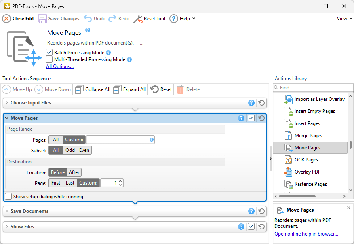
Task: Set destination location to After
Action: [x=74, y=172]
